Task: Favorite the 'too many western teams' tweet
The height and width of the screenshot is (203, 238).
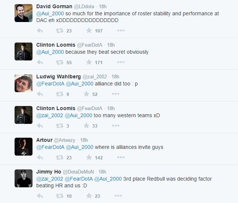Action: (x=89, y=126)
